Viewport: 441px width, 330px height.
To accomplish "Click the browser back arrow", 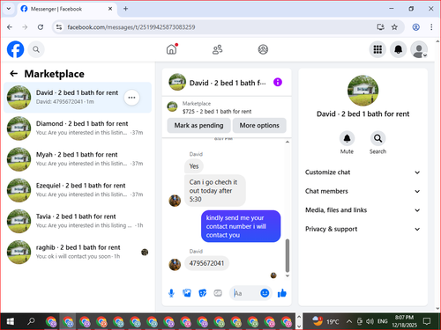I will click(10, 27).
